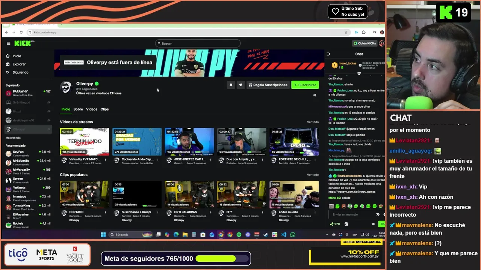Share the channel with the share icon
The width and height of the screenshot is (481, 270).
(x=315, y=95)
